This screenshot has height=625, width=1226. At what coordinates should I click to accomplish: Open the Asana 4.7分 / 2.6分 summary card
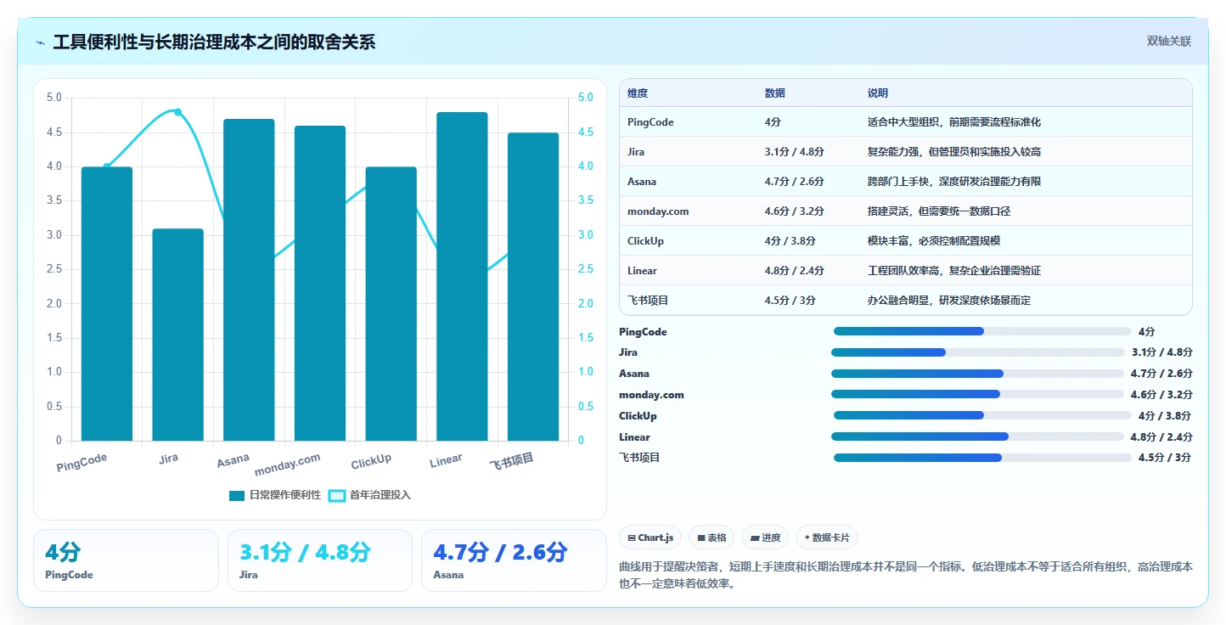514,560
